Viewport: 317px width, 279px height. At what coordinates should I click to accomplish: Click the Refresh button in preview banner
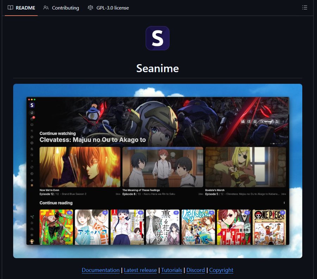tap(266, 121)
